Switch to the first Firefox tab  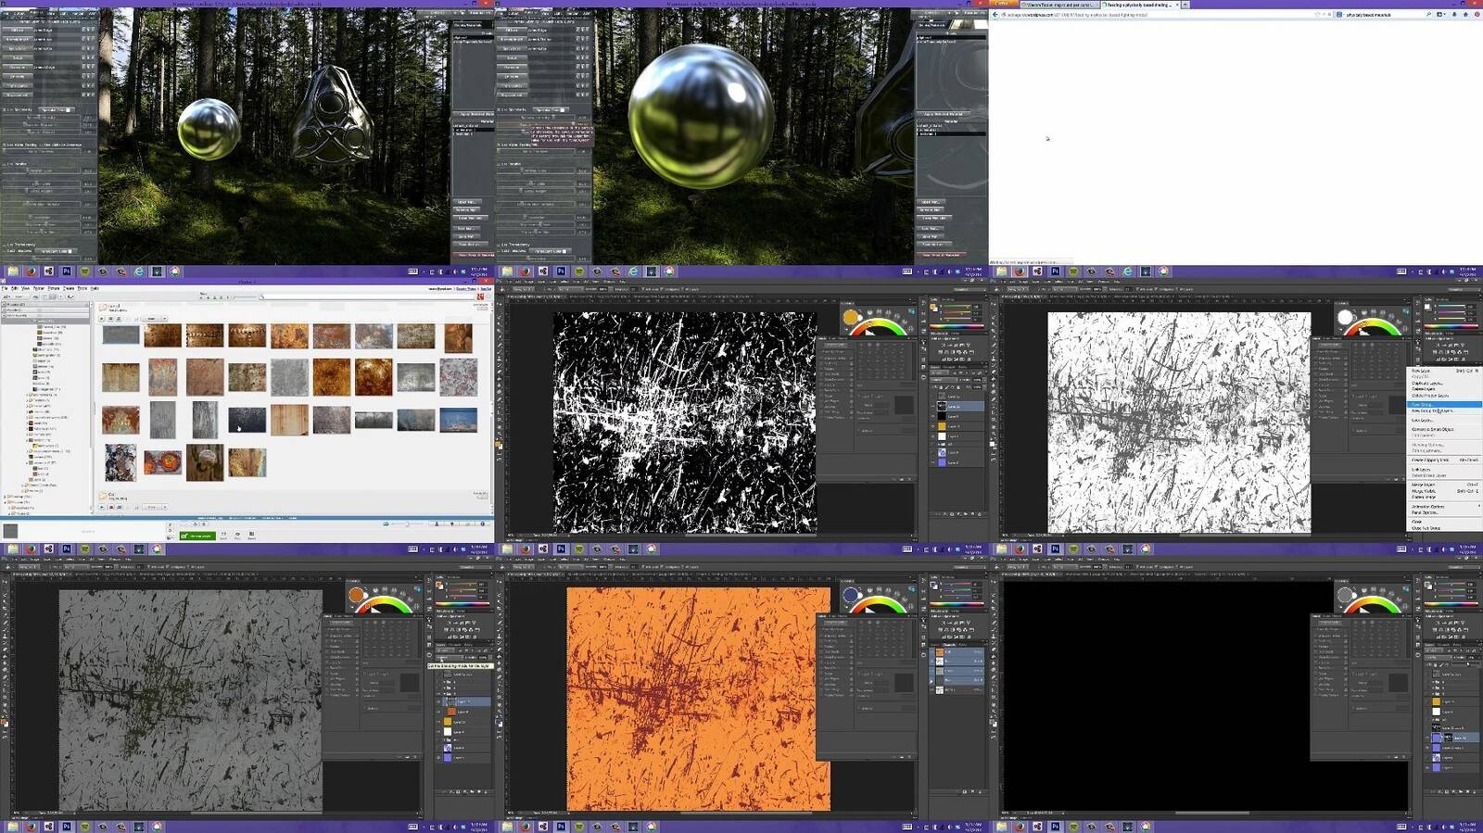coord(1059,5)
